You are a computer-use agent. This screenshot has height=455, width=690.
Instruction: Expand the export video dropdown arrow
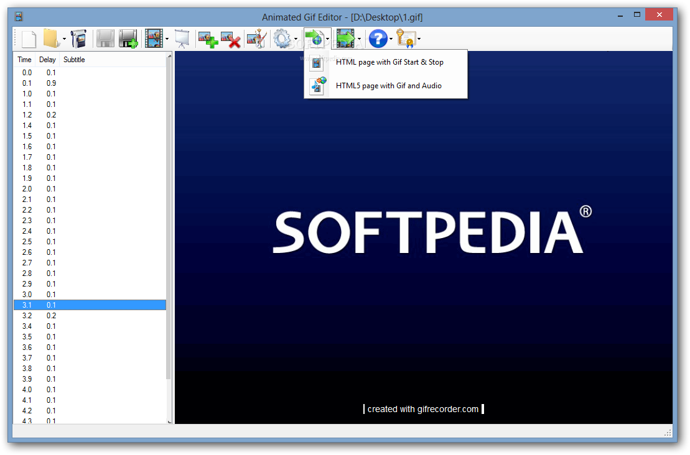360,39
